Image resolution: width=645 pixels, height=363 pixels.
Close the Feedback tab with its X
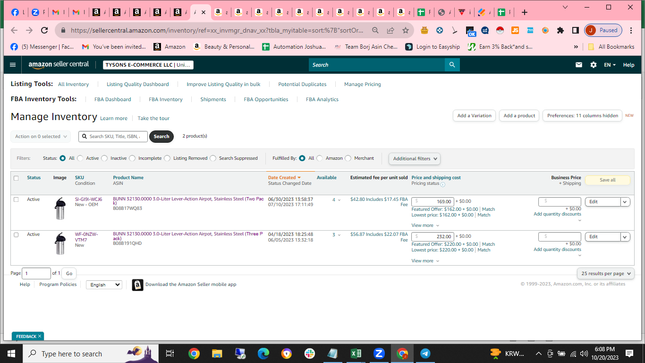pos(40,336)
